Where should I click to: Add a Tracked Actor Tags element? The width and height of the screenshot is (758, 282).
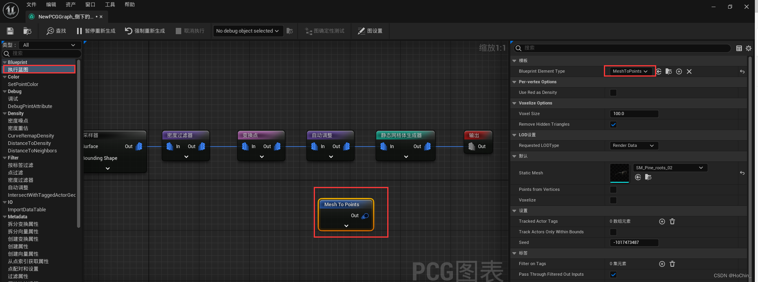[662, 222]
